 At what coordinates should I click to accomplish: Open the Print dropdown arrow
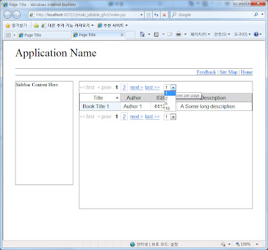185,34
